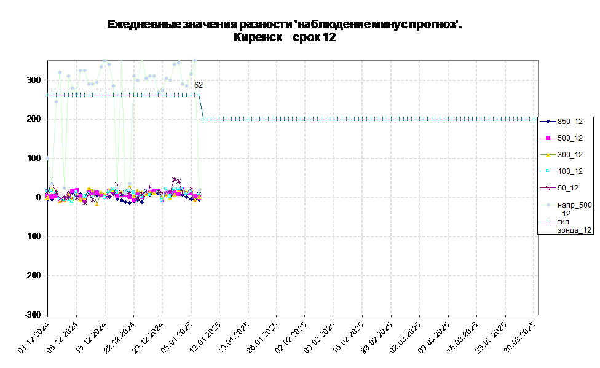Viewport: 600px width, 368px height.
Task: Click the y-axis label -200
Action: click(x=32, y=275)
